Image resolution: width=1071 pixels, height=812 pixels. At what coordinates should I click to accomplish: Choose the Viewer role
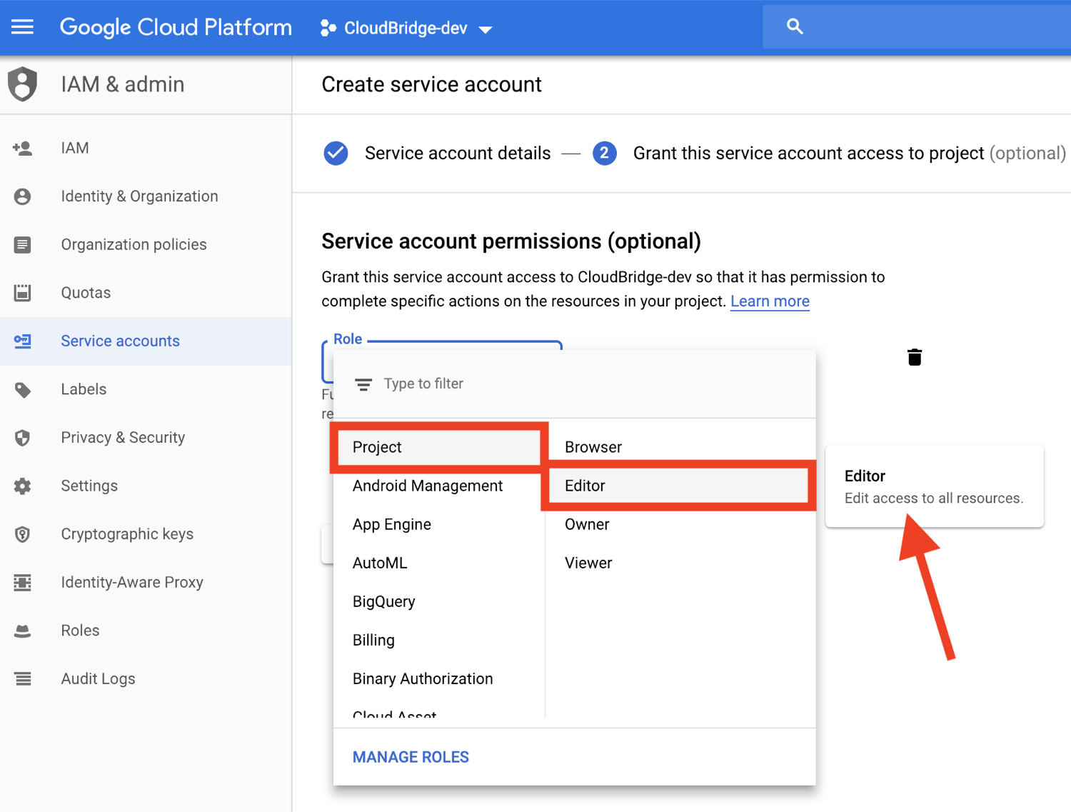pyautogui.click(x=680, y=563)
